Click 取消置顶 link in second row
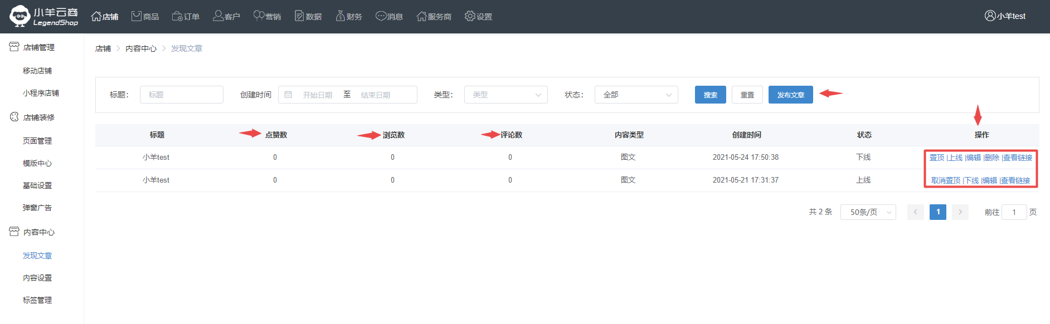 (x=945, y=180)
